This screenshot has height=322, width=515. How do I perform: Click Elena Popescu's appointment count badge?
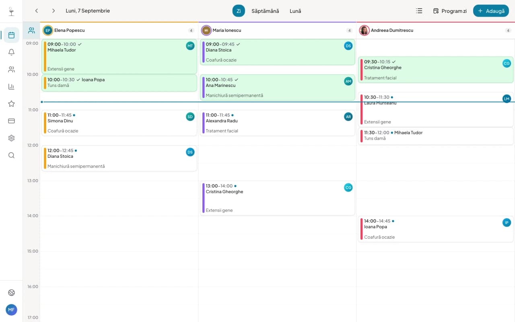(x=191, y=31)
